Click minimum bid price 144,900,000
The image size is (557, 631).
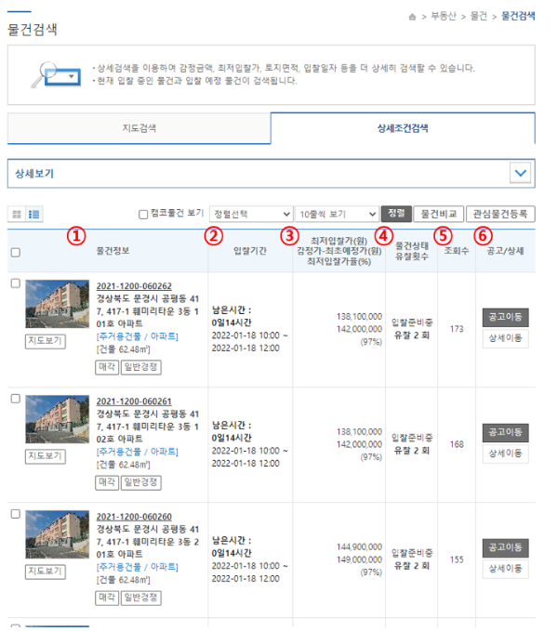pyautogui.click(x=359, y=546)
